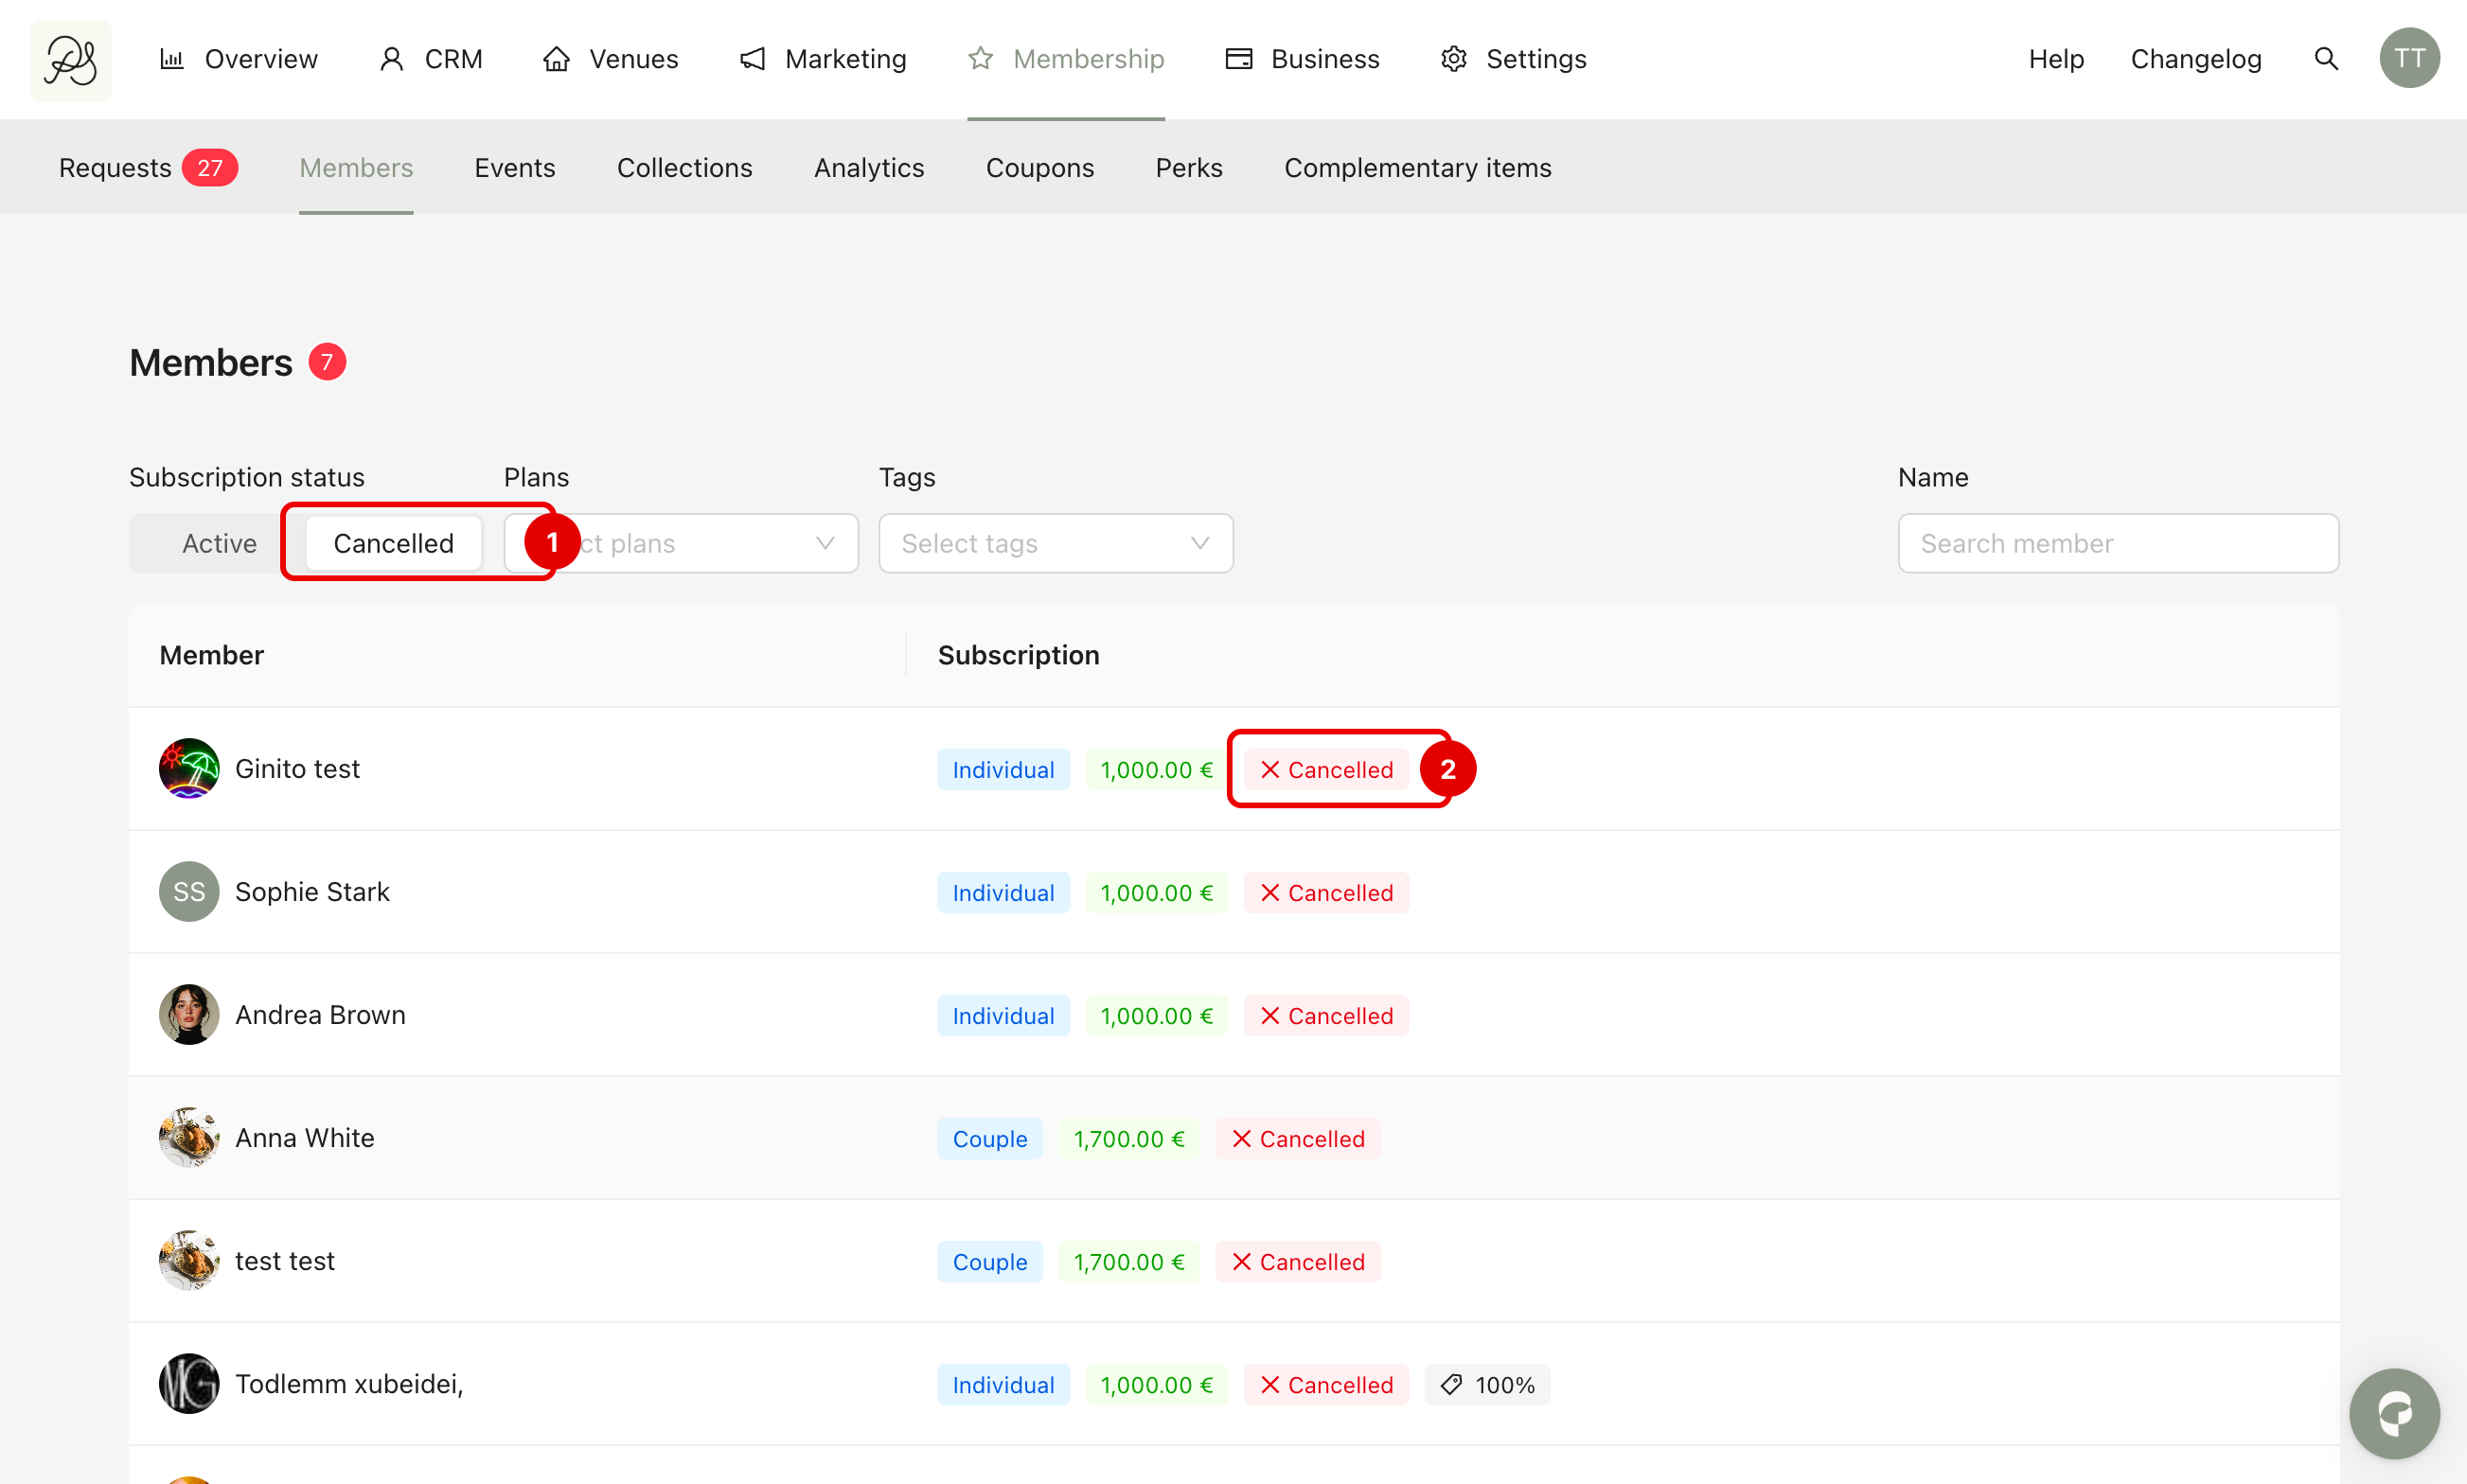The height and width of the screenshot is (1484, 2467).
Task: Click the Marketing megaphone icon
Action: click(752, 59)
